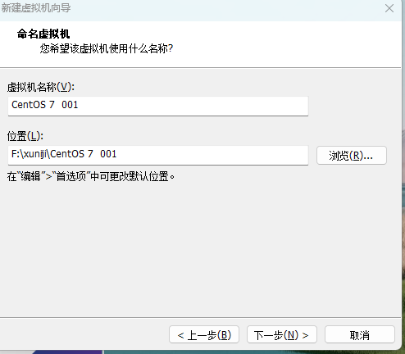Click the 位置(L) label
Image resolution: width=405 pixels, height=354 pixels.
25,136
